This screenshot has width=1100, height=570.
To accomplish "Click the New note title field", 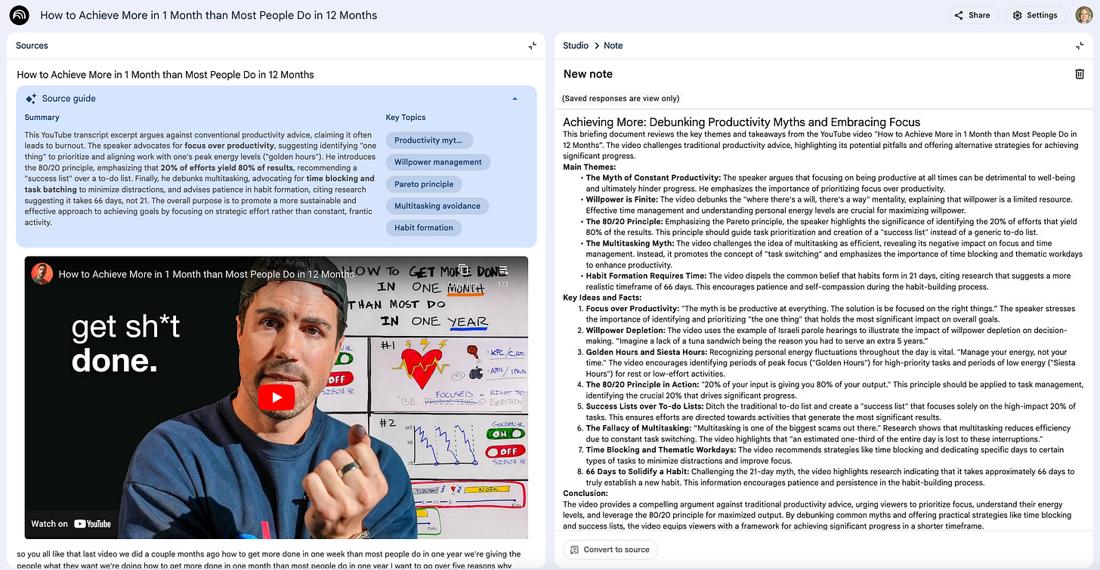I will [x=588, y=74].
